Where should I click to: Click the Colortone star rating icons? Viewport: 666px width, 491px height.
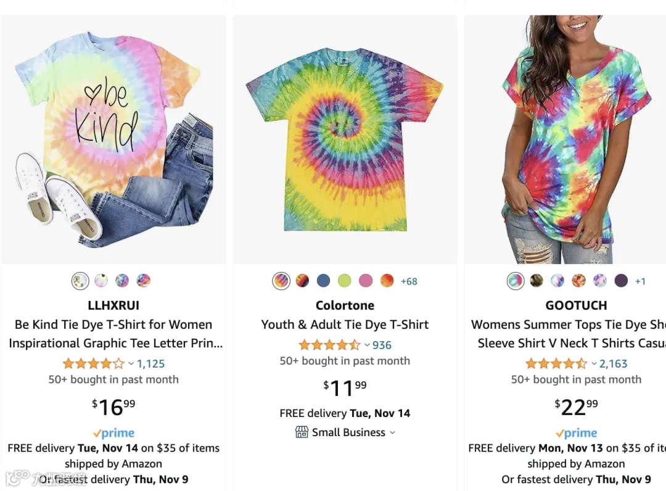(x=329, y=345)
